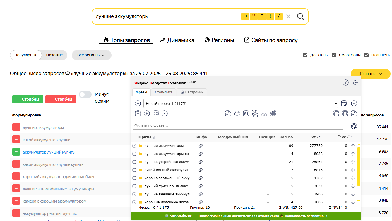The image size is (392, 221).
Task: Uncheck the Планшеты checkbox
Action: coord(366,55)
